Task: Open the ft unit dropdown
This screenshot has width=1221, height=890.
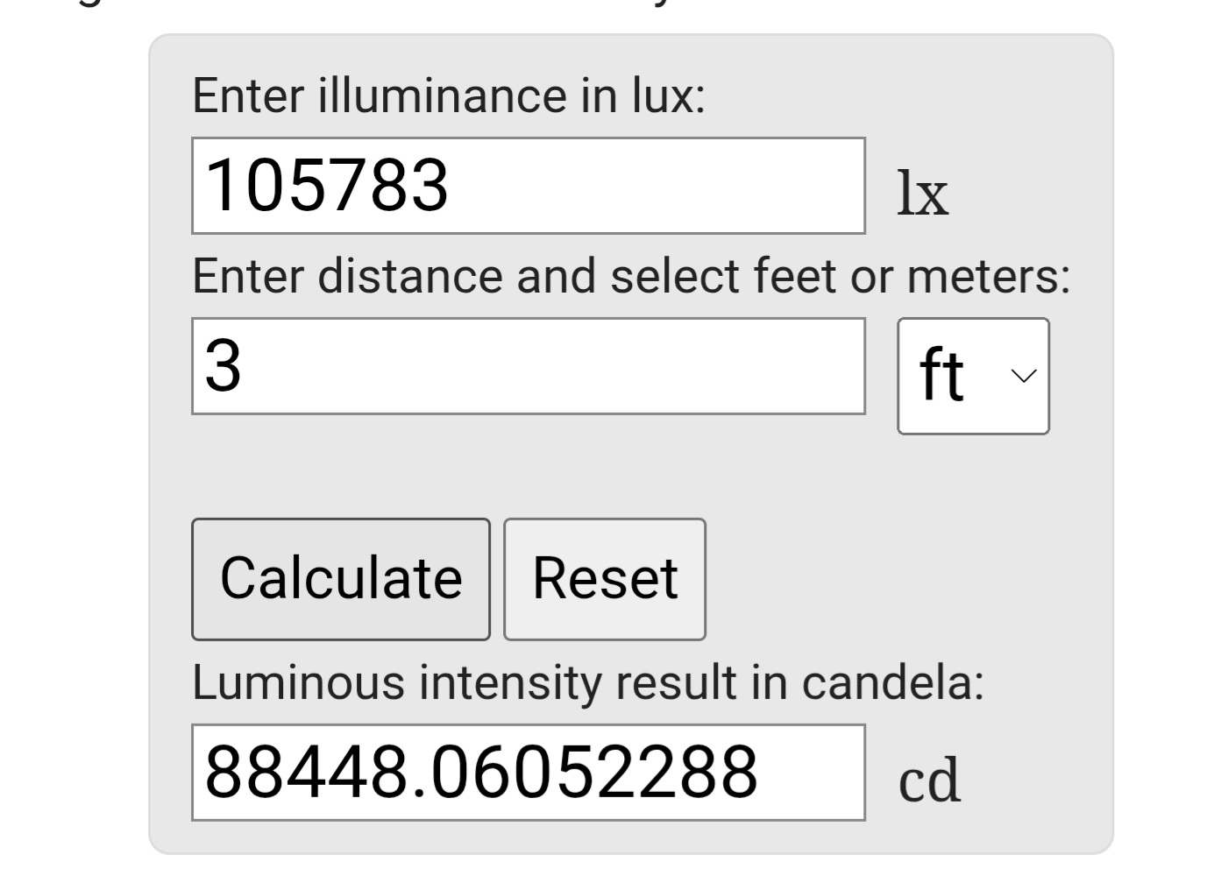Action: pyautogui.click(x=973, y=376)
